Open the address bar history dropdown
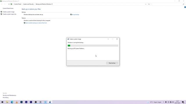Image resolution: width=186 pixels, height=104 pixels. tap(146, 4)
